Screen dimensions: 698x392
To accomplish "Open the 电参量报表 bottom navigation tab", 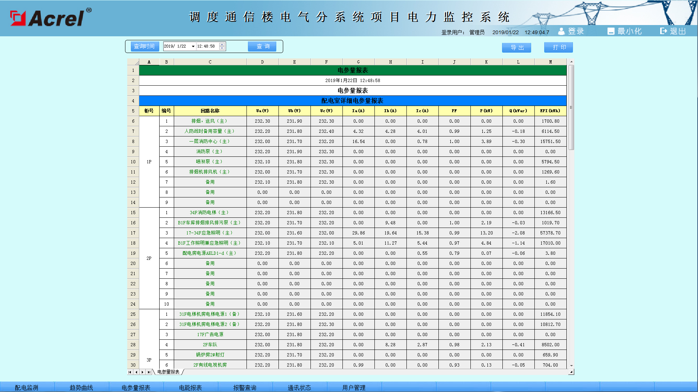I will pos(136,387).
